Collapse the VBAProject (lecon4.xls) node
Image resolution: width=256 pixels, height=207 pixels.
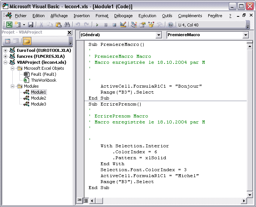coord(5,62)
